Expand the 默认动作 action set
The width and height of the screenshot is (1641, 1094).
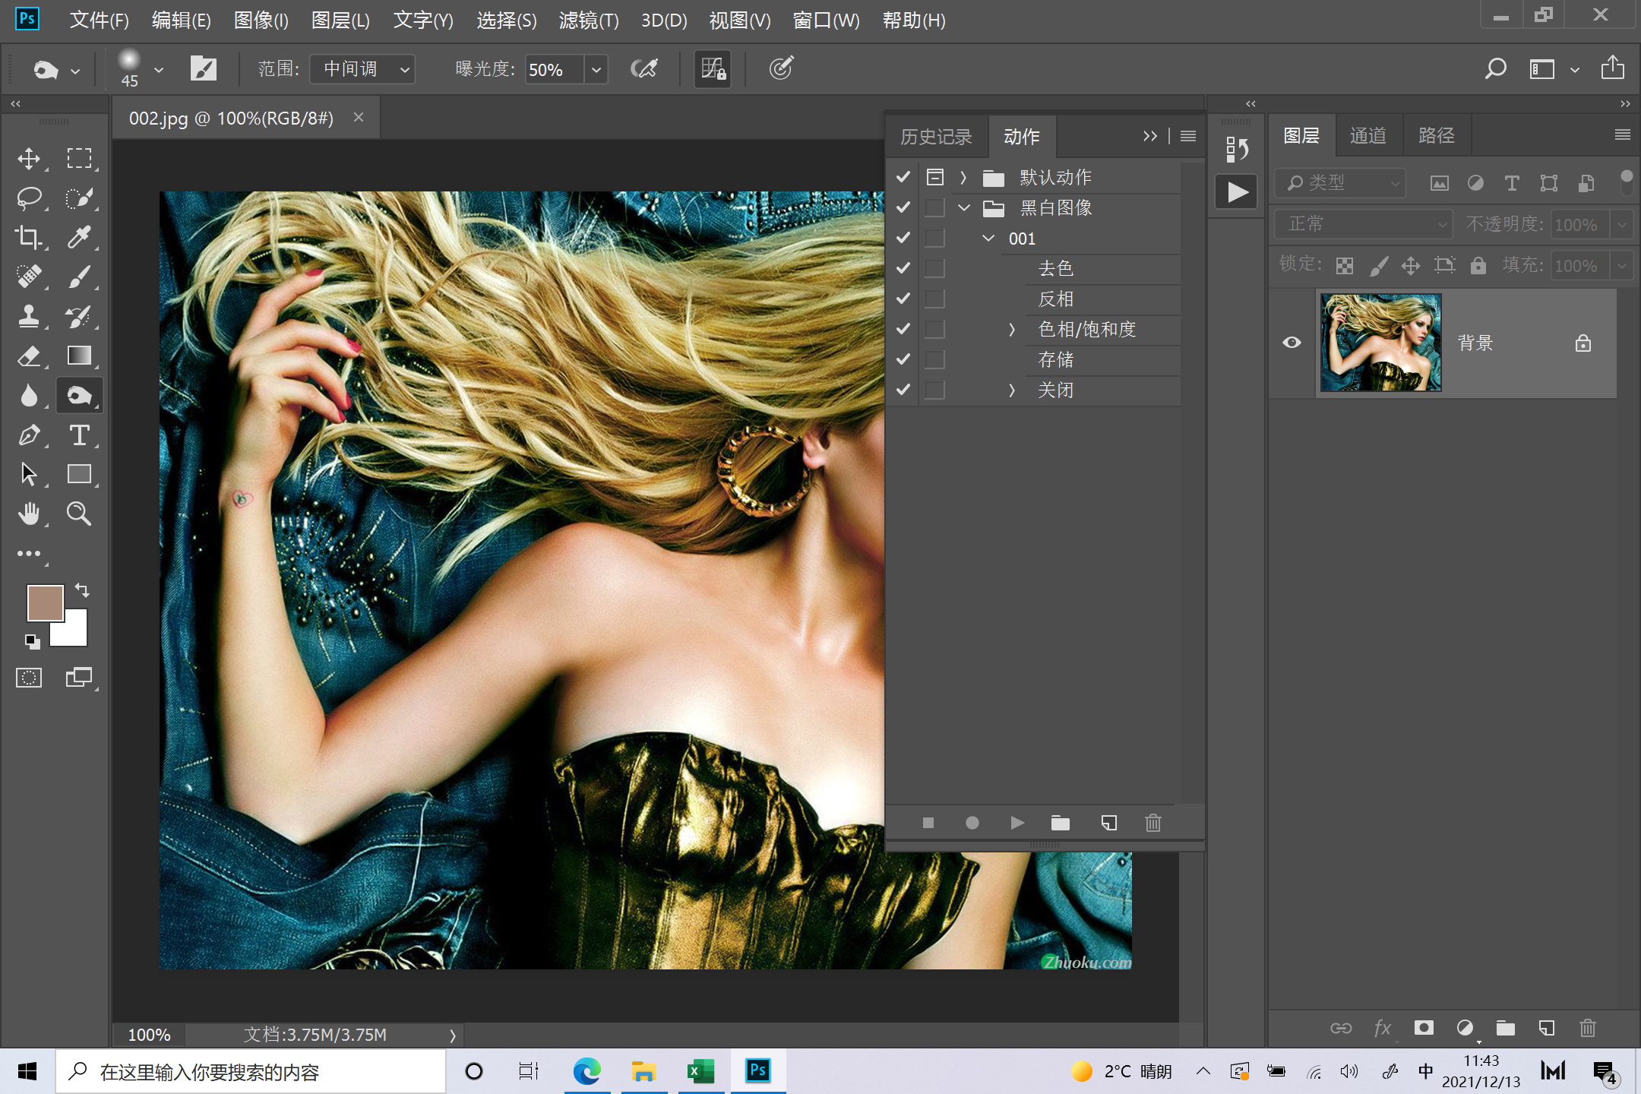963,177
